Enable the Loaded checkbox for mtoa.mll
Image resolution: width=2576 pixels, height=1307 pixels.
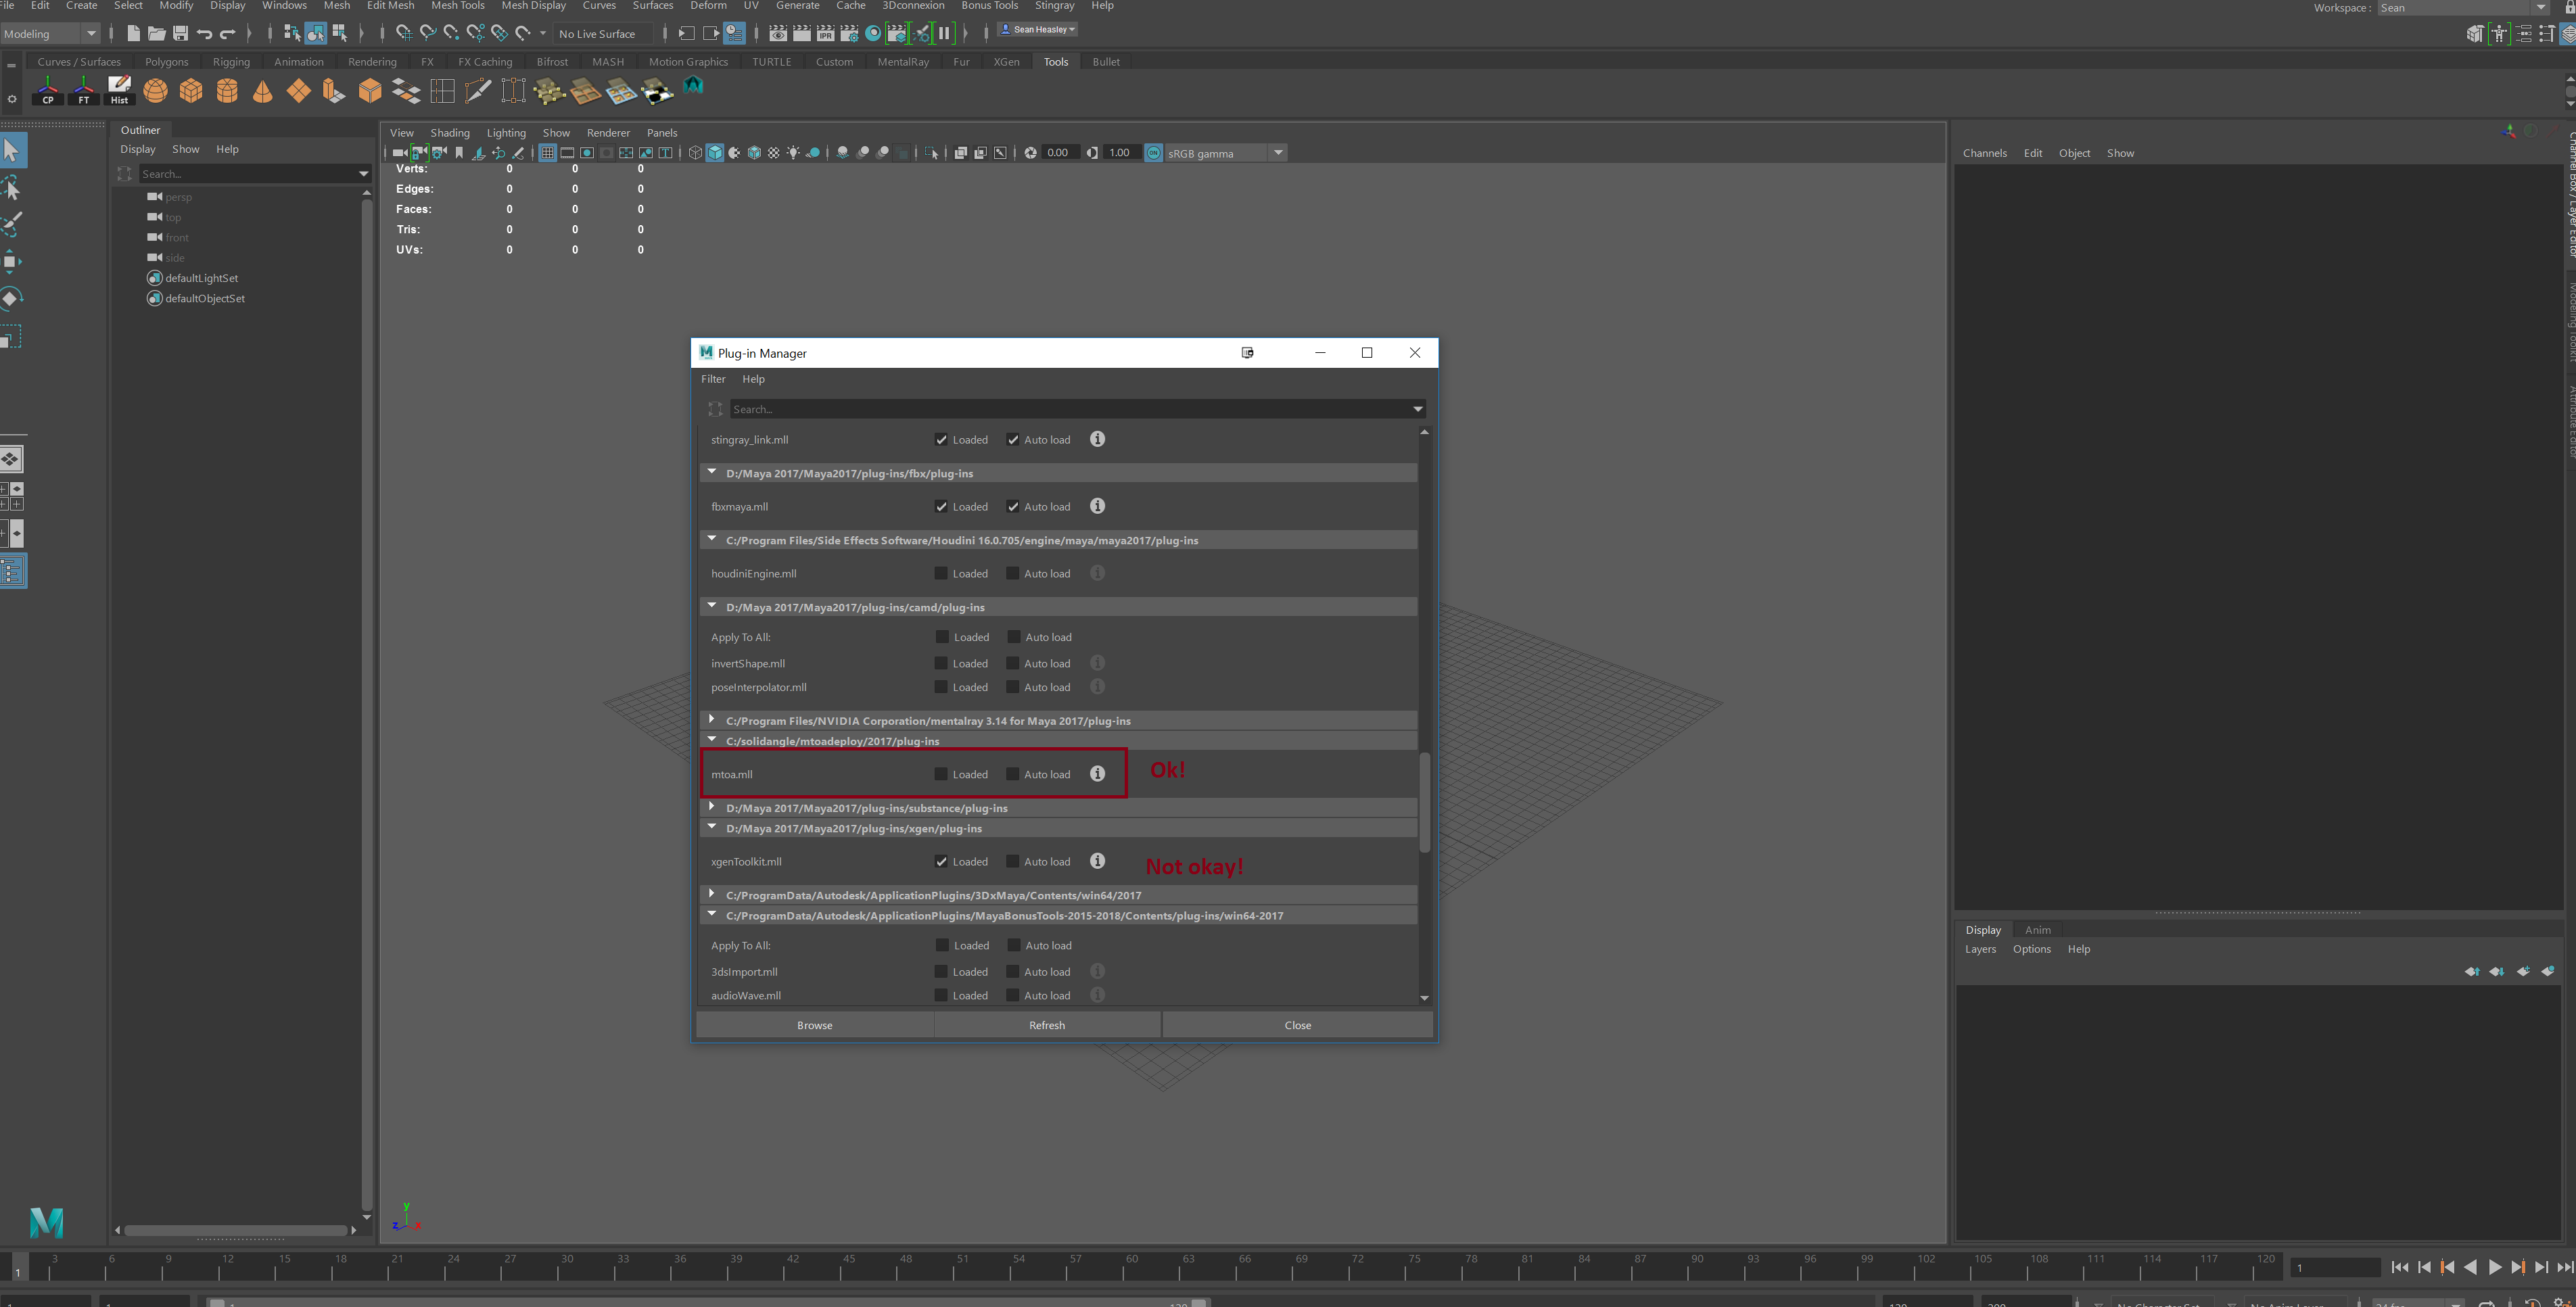pos(940,774)
